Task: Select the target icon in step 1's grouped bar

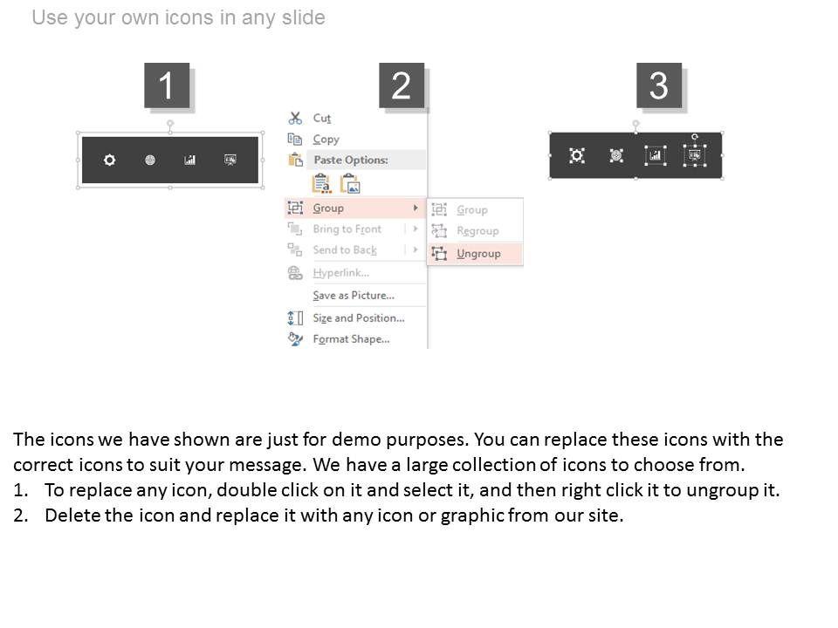Action: coord(150,160)
